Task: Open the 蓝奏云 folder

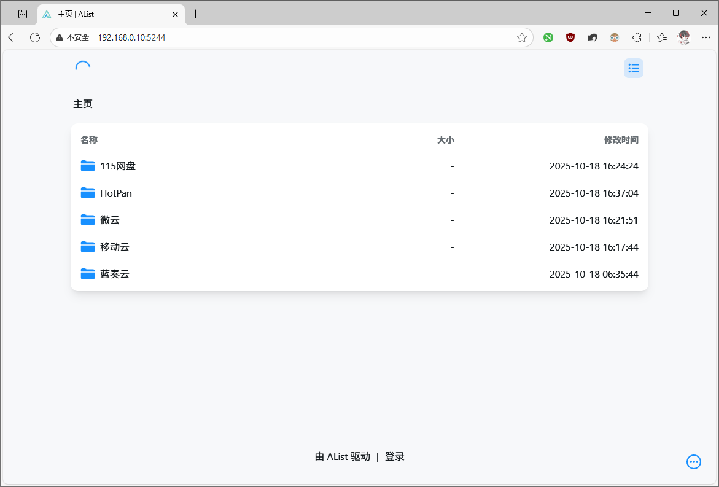Action: click(x=114, y=274)
